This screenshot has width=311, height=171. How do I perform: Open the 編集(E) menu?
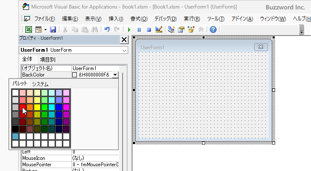70,19
